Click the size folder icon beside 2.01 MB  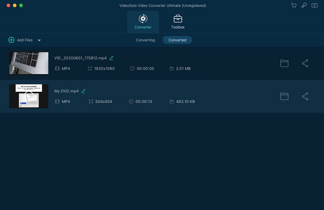(x=172, y=69)
